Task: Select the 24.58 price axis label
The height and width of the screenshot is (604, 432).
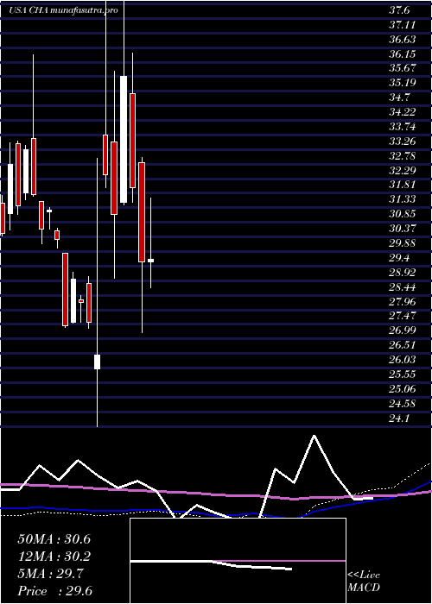Action: [x=403, y=403]
